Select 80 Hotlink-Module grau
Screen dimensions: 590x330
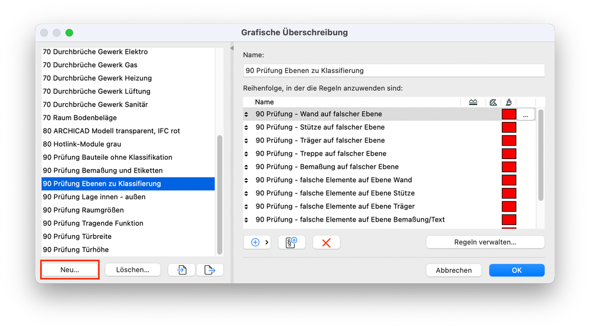[128, 144]
